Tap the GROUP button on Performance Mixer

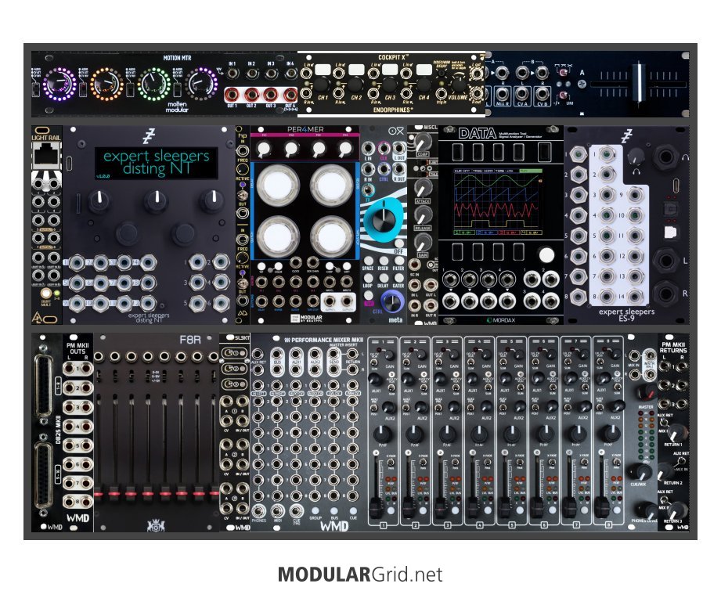[315, 510]
